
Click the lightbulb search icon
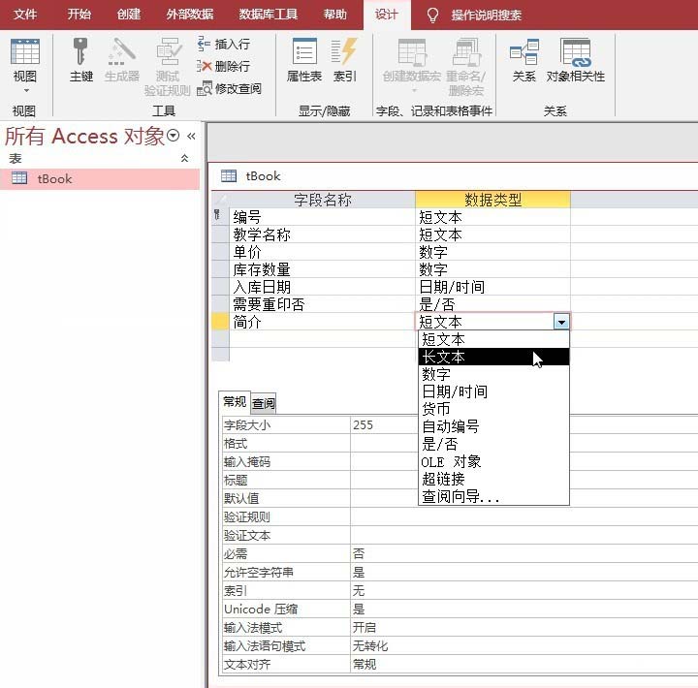coord(432,16)
